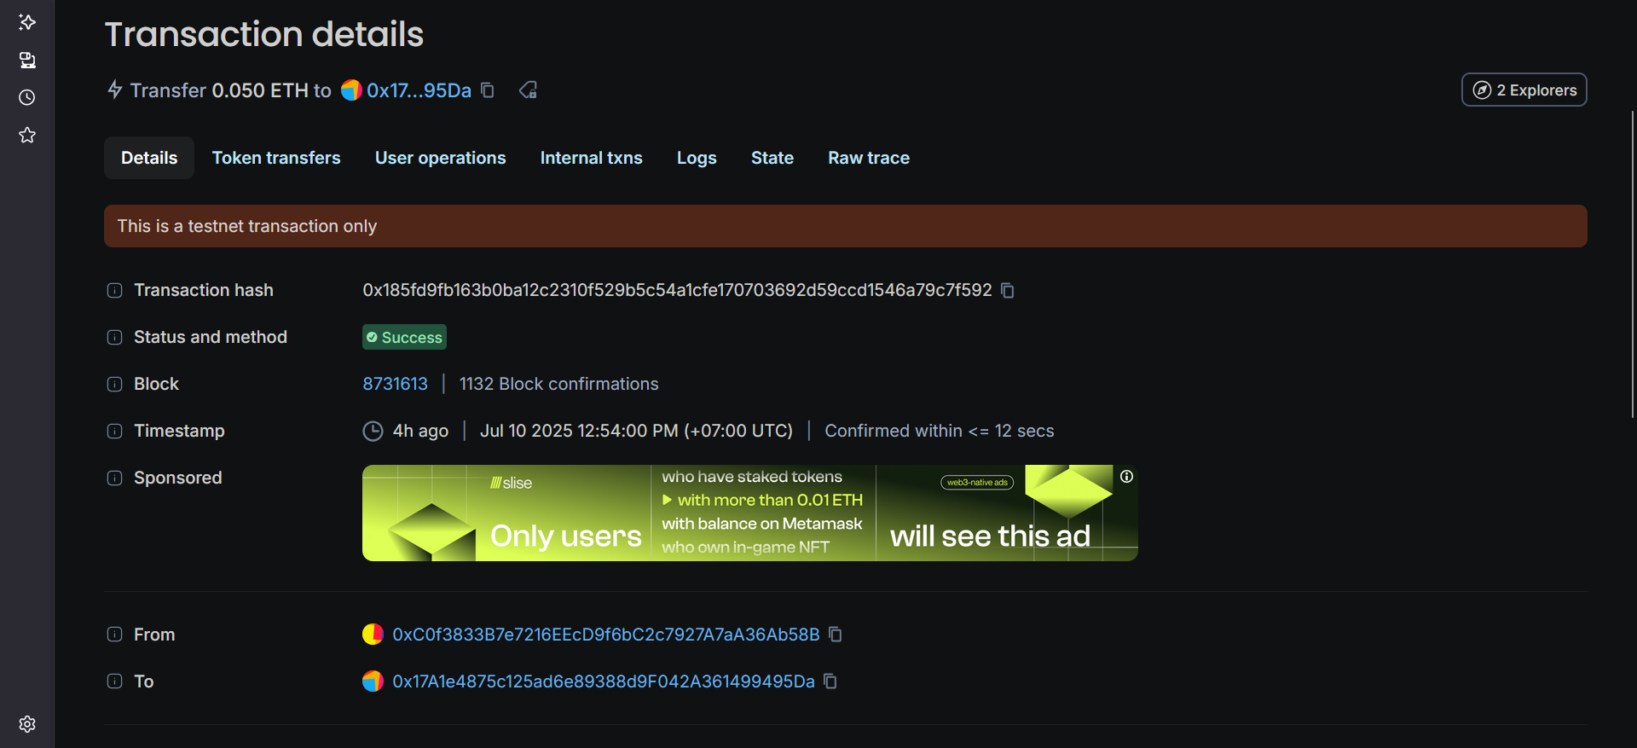Add a private tag via the tag icon
This screenshot has width=1637, height=748.
click(x=529, y=90)
